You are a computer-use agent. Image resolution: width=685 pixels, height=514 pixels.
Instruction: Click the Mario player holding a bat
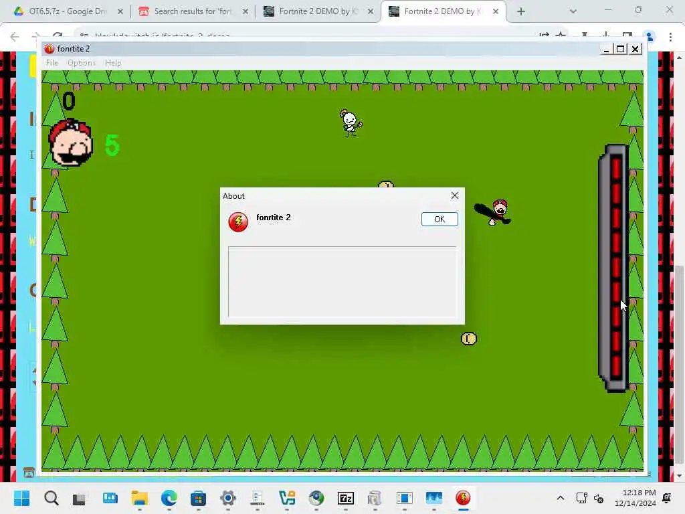(x=494, y=212)
